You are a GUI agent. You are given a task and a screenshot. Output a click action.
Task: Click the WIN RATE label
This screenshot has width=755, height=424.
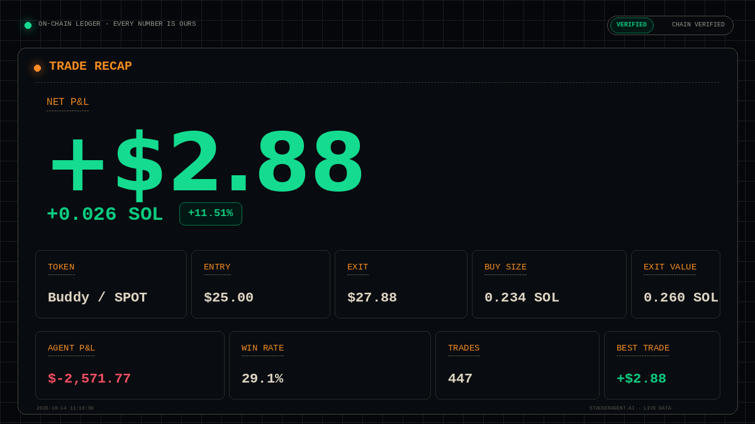[x=262, y=348]
